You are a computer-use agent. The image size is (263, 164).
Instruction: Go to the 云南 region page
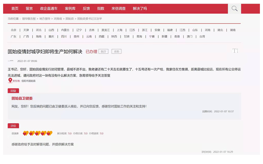89,36
